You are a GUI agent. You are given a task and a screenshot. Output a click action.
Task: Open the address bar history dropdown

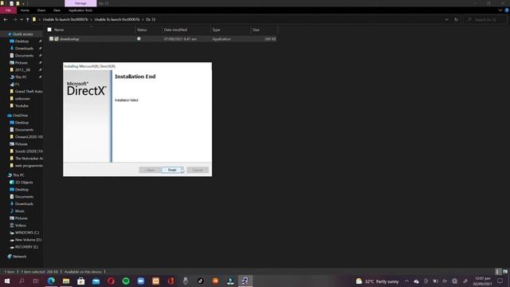click(446, 19)
